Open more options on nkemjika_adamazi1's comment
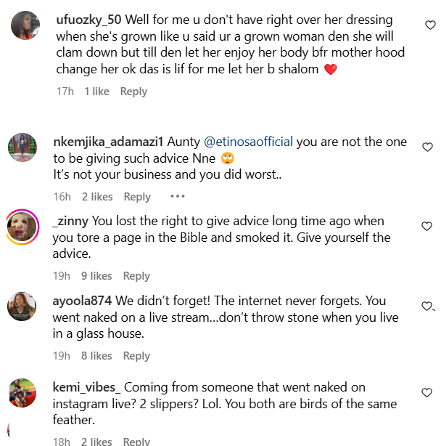441x446 pixels. click(178, 197)
